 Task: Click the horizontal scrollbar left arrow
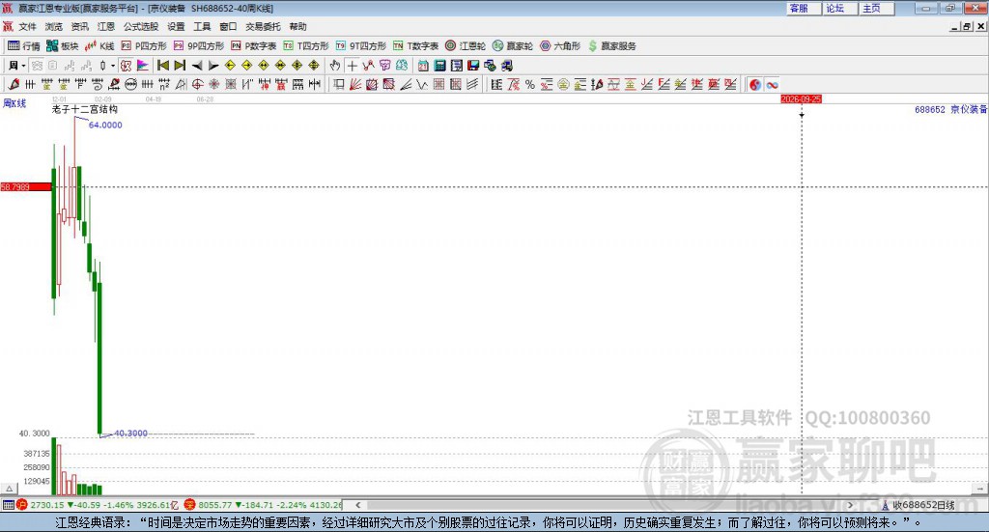tap(358, 505)
